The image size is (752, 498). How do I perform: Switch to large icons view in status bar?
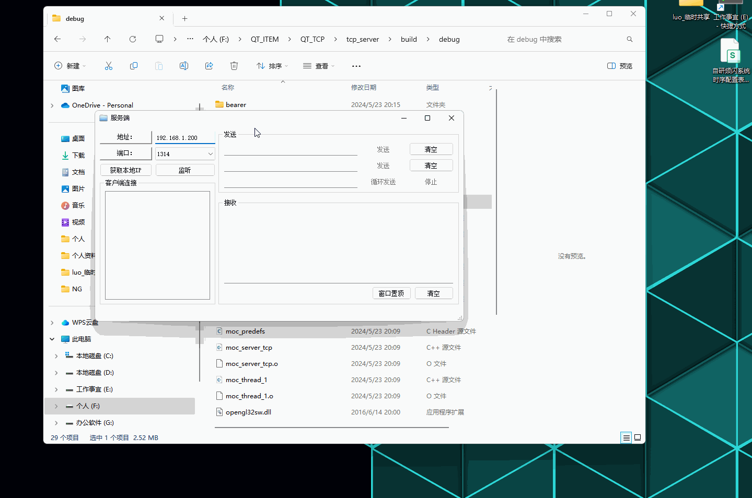point(638,437)
